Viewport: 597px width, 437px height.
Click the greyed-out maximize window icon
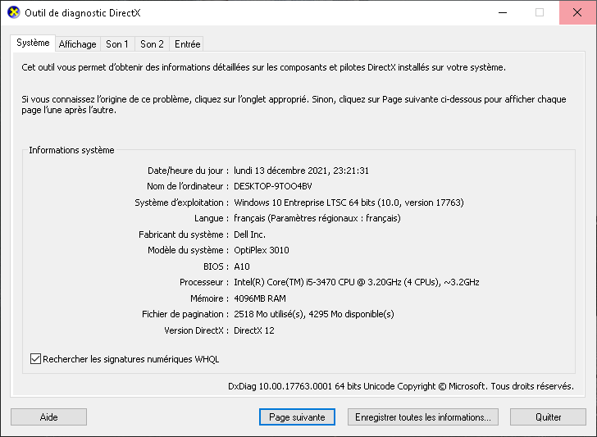click(x=540, y=12)
